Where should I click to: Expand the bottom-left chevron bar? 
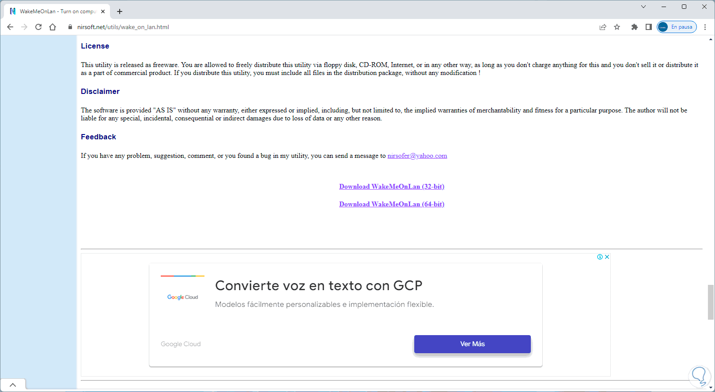pyautogui.click(x=13, y=385)
